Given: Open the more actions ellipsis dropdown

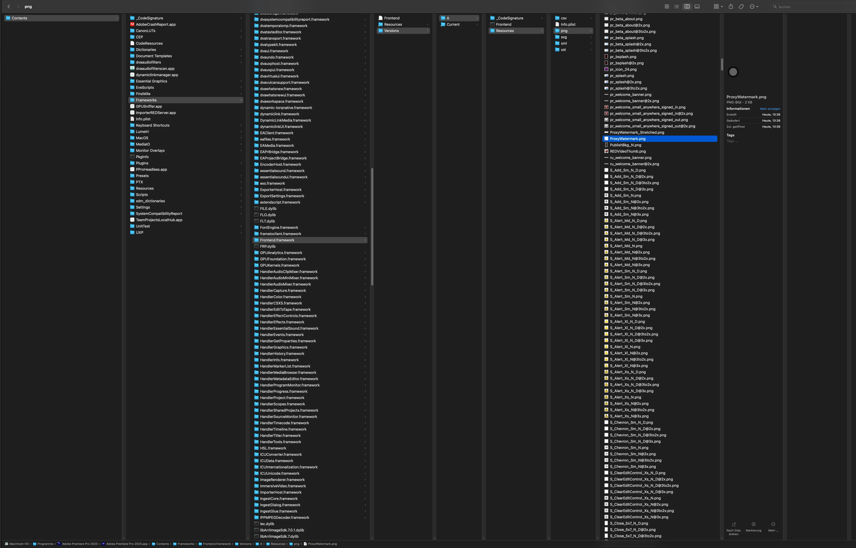Looking at the screenshot, I should click(x=754, y=6).
